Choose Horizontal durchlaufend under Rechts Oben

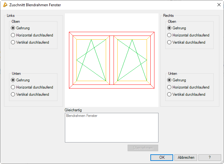point(169,35)
